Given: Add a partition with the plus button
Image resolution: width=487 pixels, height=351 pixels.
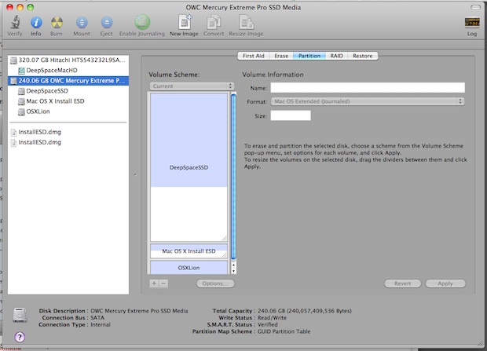Looking at the screenshot, I should [x=154, y=283].
